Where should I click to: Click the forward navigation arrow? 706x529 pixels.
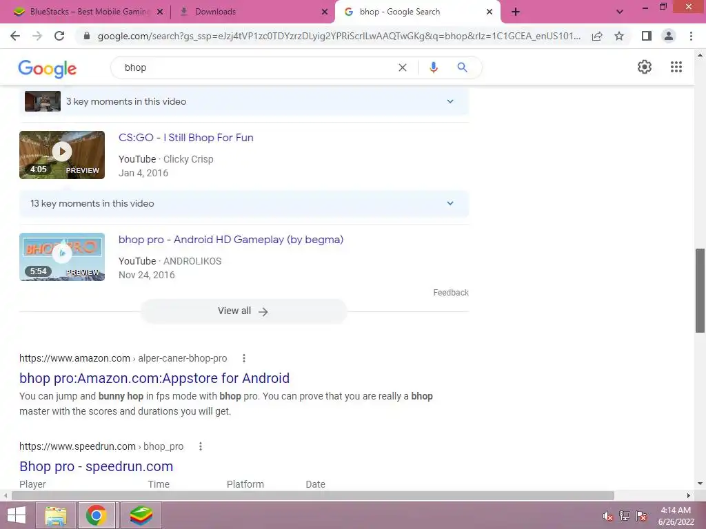[x=37, y=36]
